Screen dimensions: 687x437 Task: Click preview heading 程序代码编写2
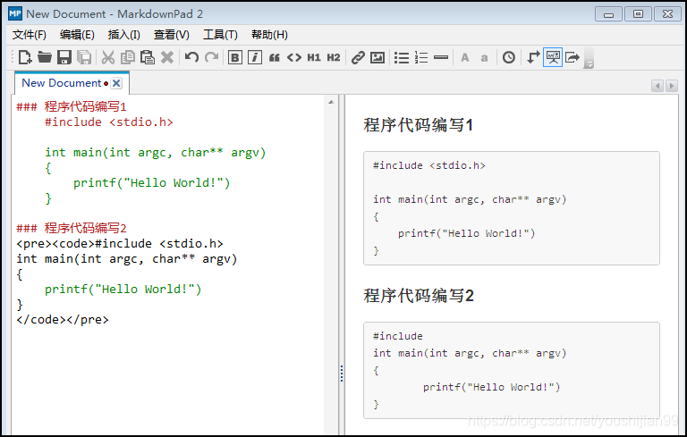pyautogui.click(x=419, y=296)
